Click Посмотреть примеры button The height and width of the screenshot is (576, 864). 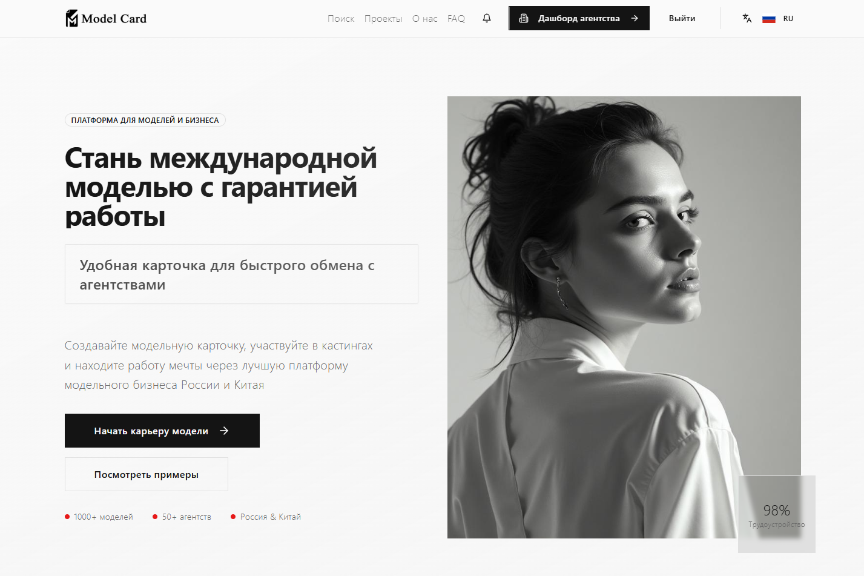coord(147,474)
